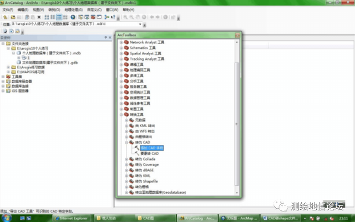Expand the 转为 KML toolset
355x222 pixels.
(x=126, y=176)
